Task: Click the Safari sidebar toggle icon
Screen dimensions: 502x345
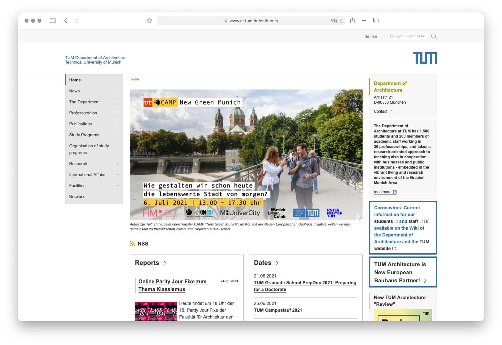Action: click(53, 21)
